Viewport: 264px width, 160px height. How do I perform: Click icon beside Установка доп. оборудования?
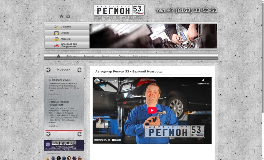point(56,45)
